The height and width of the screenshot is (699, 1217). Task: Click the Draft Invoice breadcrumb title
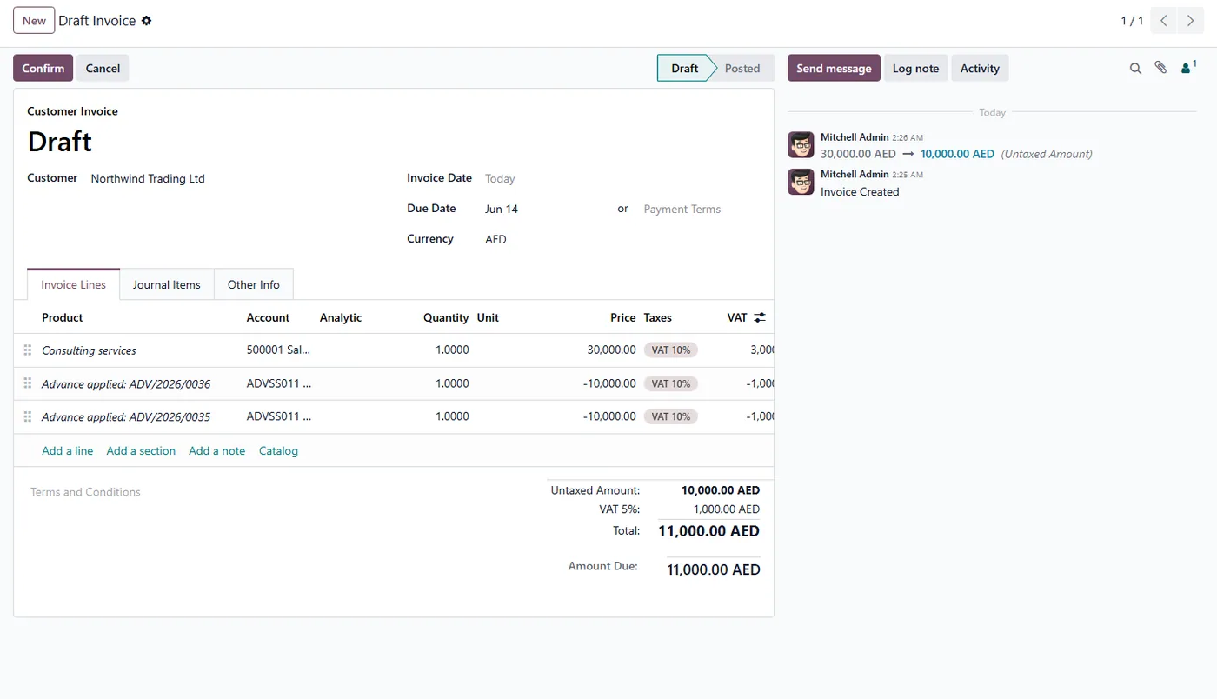97,21
